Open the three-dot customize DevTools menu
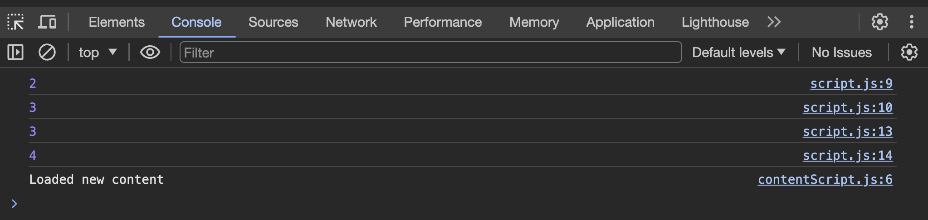928x220 pixels. click(912, 22)
